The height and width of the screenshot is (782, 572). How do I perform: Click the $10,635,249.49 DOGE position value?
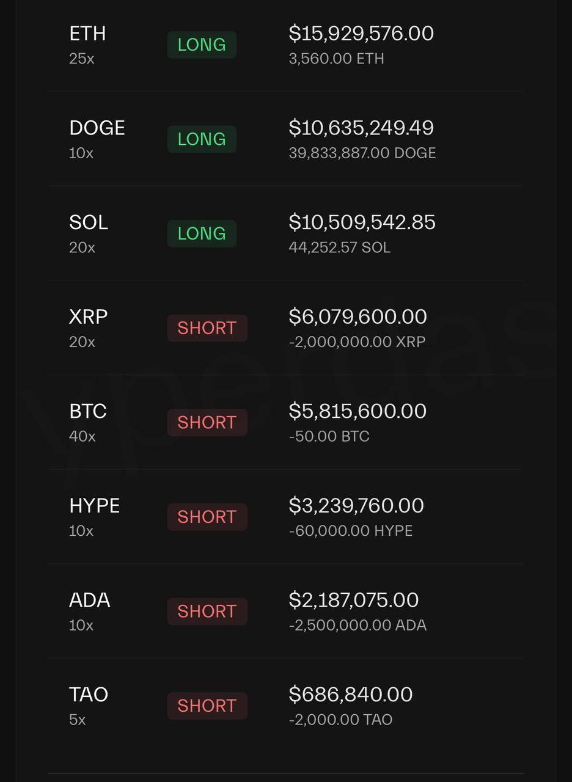[361, 128]
